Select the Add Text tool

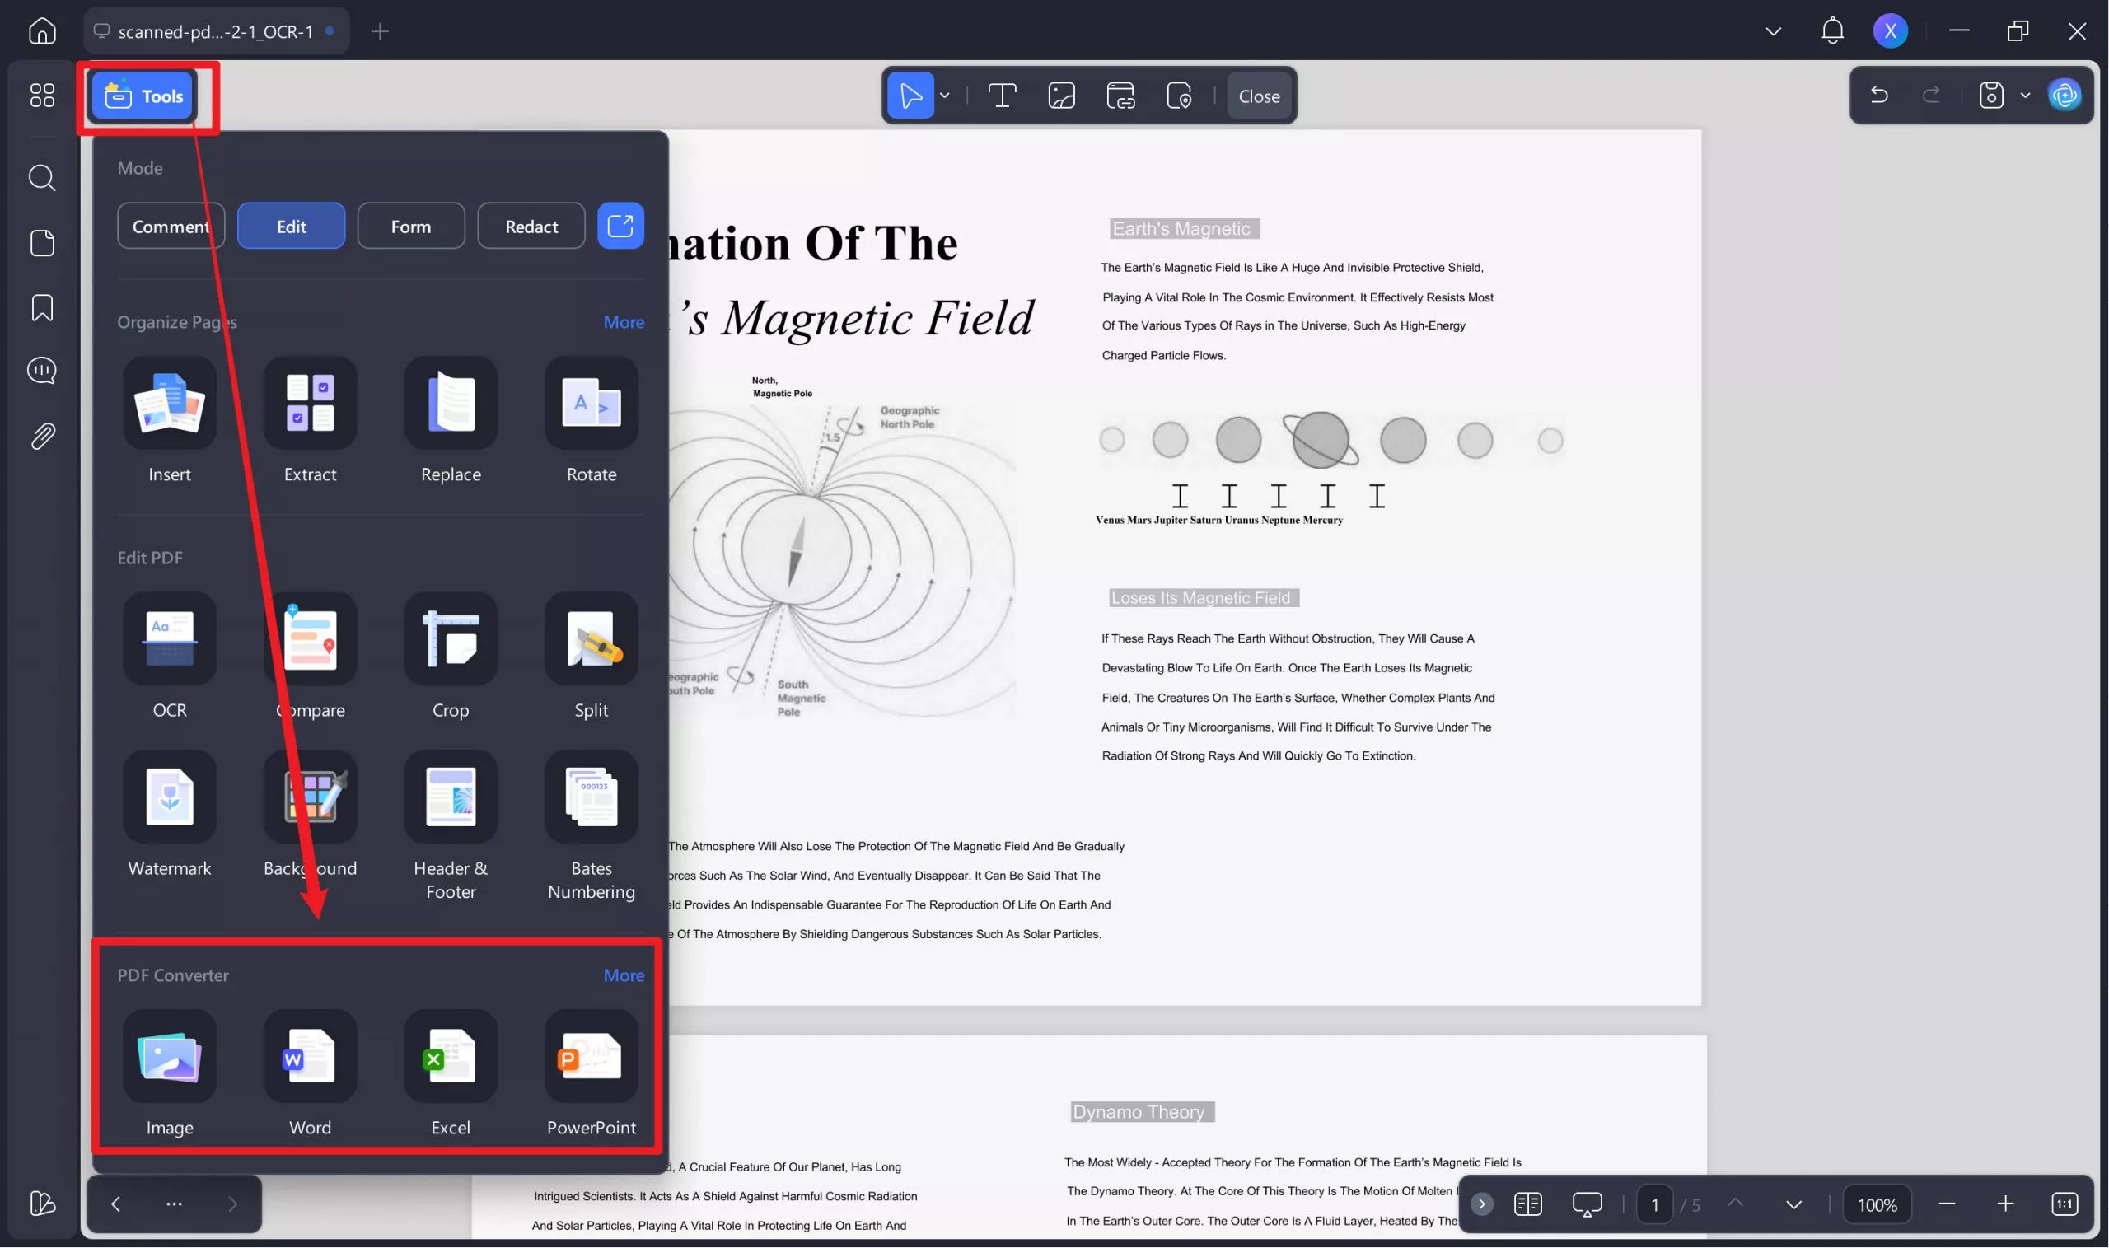(1003, 95)
